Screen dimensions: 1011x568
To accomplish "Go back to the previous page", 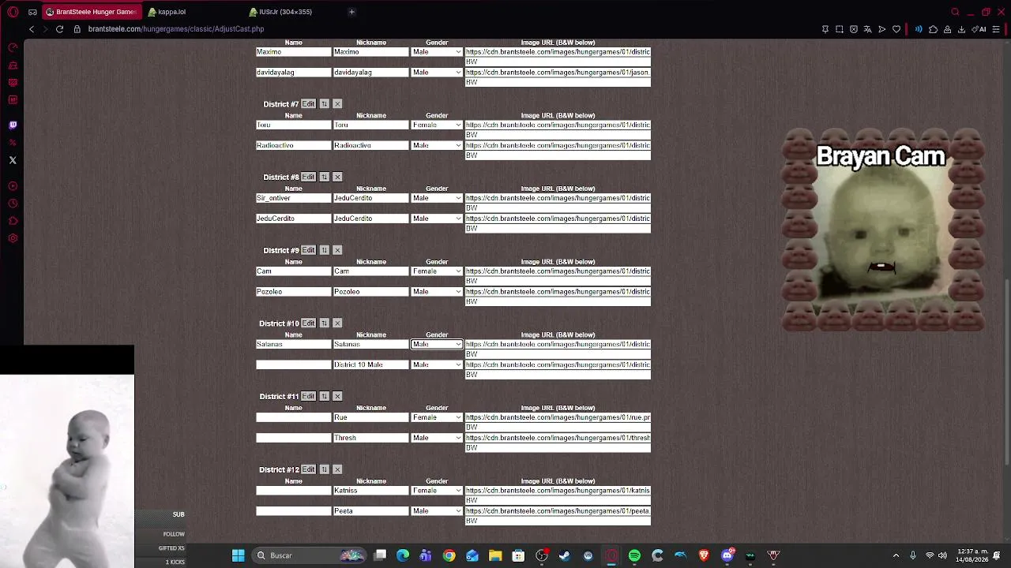I will (32, 29).
